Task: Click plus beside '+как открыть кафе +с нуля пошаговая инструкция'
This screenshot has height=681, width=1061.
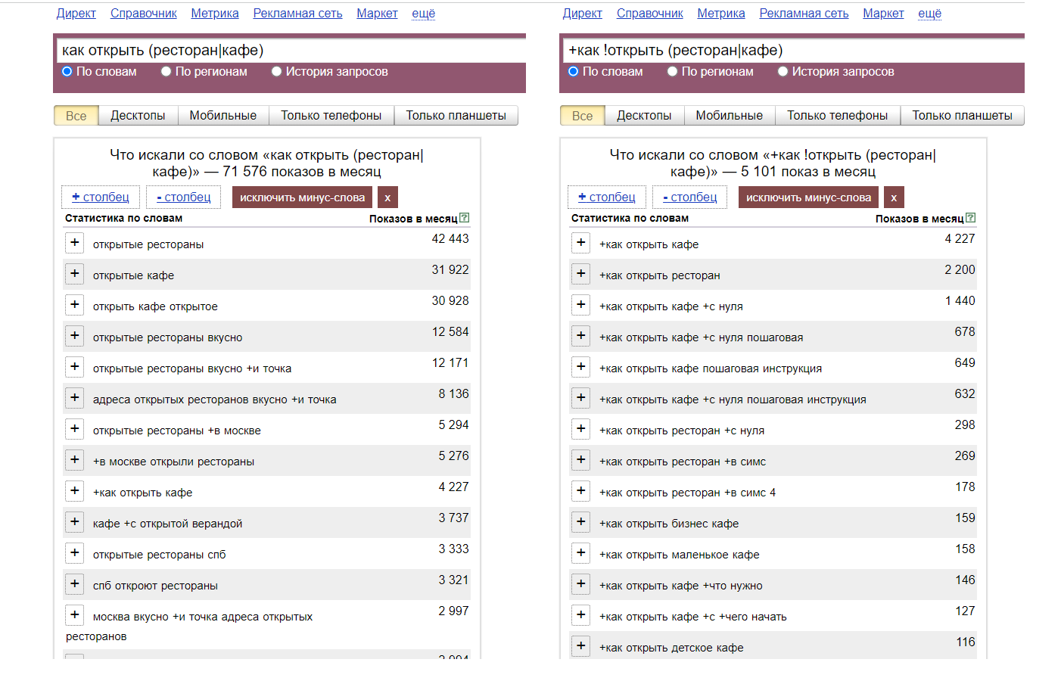Action: pyautogui.click(x=580, y=398)
